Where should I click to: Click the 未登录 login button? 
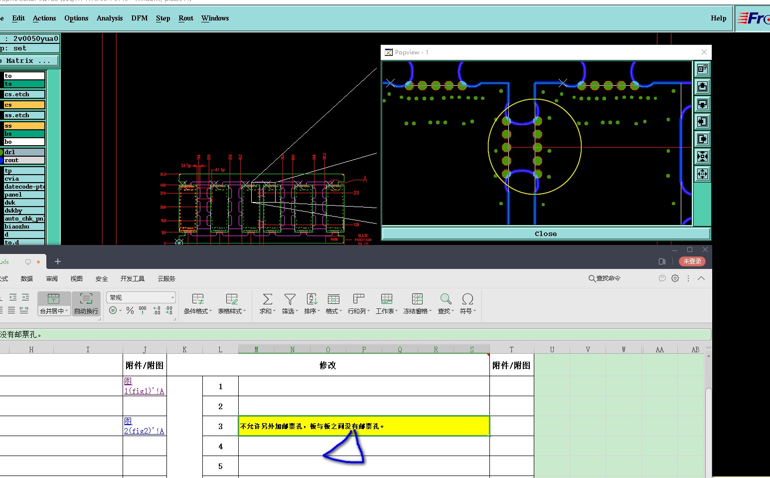click(x=692, y=261)
